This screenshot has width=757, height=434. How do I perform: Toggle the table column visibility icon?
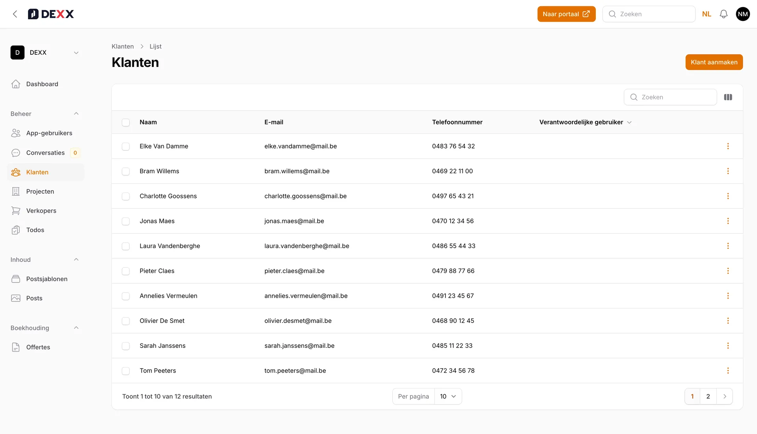pyautogui.click(x=728, y=97)
